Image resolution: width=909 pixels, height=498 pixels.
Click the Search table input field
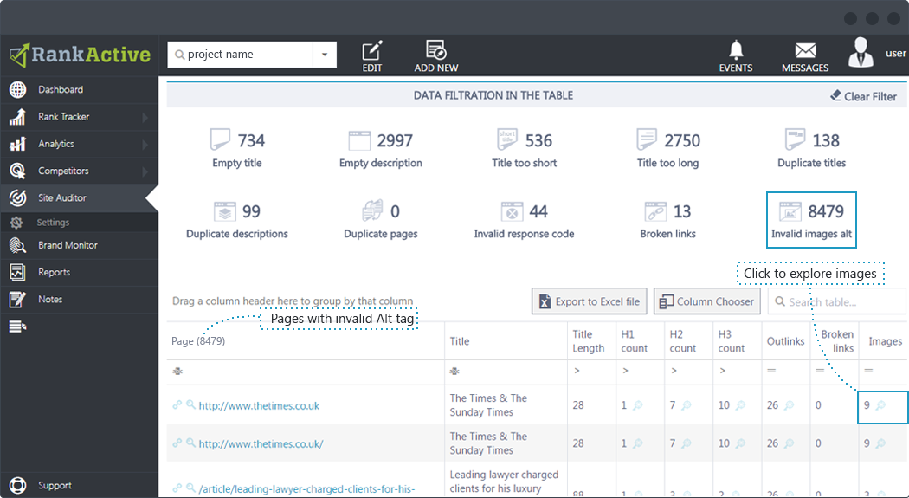[x=837, y=301]
